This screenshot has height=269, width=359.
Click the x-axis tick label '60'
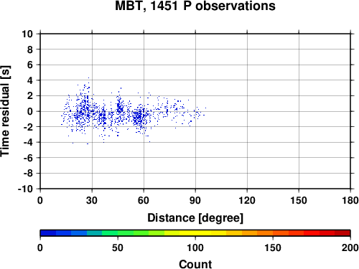tap(144, 200)
